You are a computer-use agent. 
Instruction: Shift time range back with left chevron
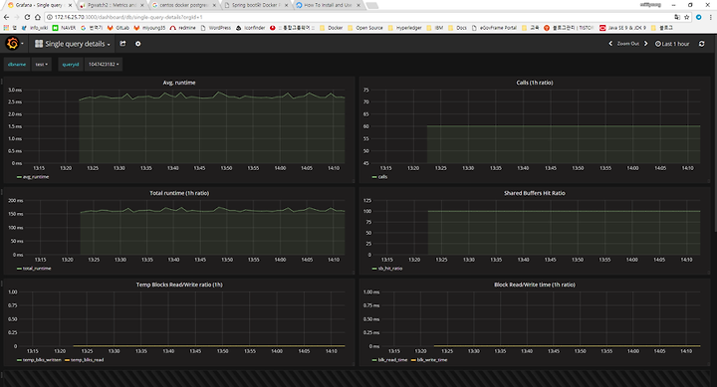point(610,44)
